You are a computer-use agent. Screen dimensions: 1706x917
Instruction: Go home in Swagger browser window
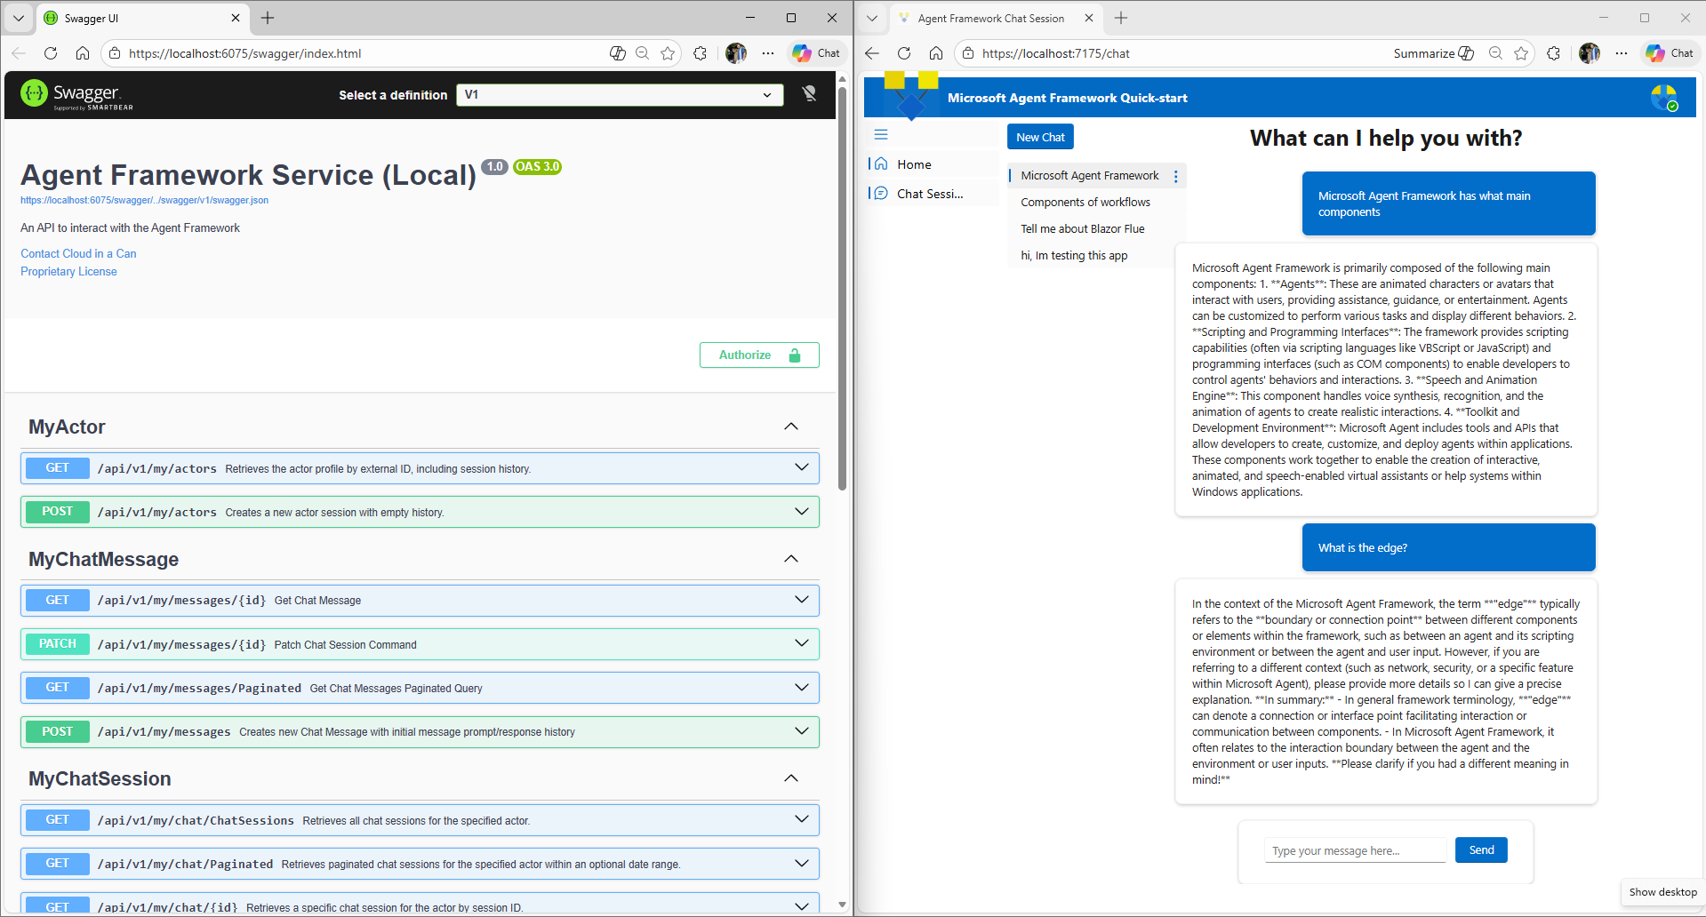(83, 53)
